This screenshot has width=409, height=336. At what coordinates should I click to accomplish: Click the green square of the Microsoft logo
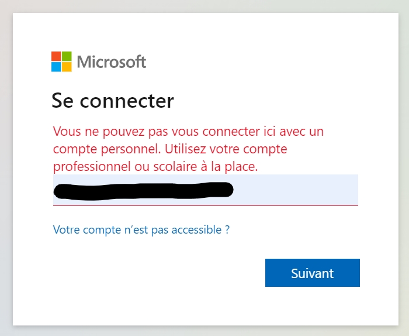coord(67,56)
